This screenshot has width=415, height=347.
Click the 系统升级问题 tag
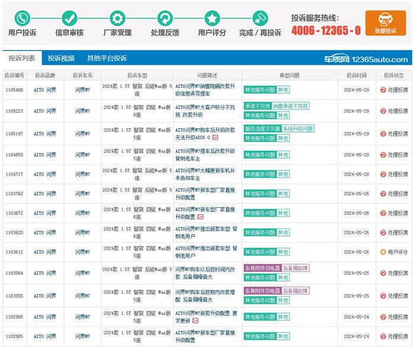298,129
